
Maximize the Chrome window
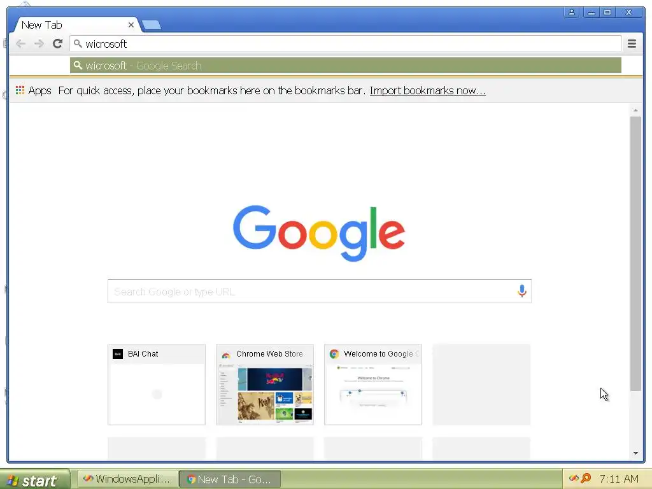607,13
